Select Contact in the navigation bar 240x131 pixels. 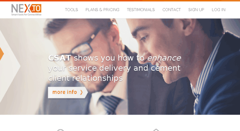point(171,10)
